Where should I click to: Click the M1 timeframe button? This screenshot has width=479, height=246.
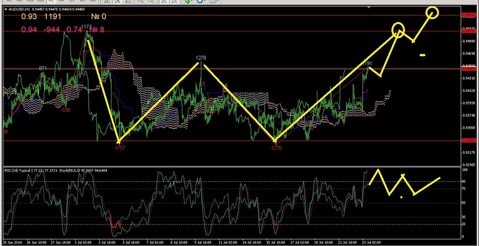tap(8, 1)
